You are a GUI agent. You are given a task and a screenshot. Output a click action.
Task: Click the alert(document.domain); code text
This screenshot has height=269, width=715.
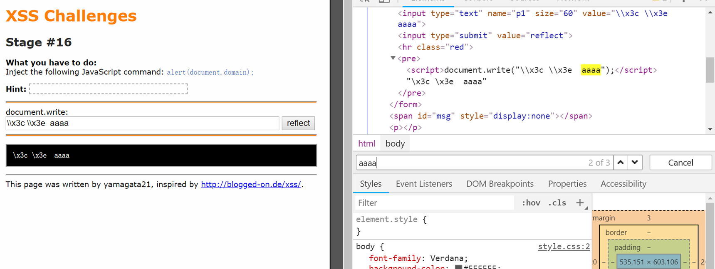pyautogui.click(x=210, y=72)
